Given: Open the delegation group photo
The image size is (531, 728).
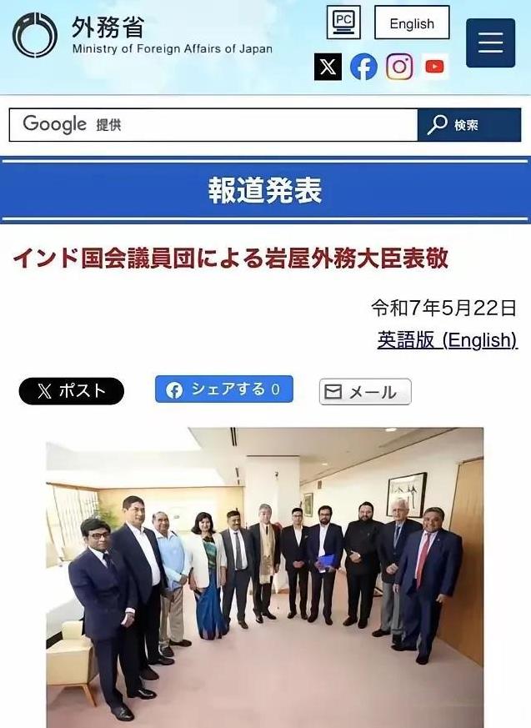Looking at the screenshot, I should [x=264, y=578].
